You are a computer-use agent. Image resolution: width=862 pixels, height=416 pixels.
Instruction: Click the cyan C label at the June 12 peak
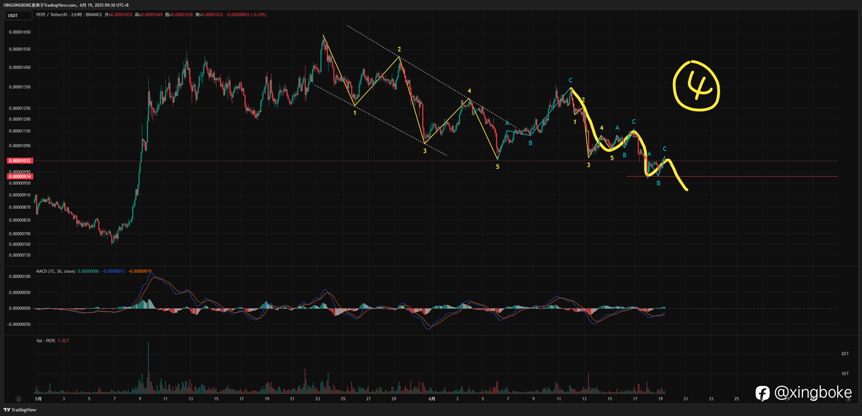tap(571, 80)
